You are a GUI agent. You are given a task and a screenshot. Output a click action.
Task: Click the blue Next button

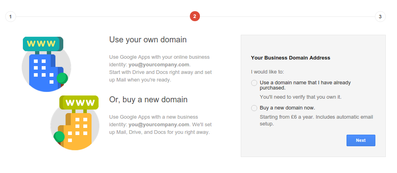click(361, 140)
